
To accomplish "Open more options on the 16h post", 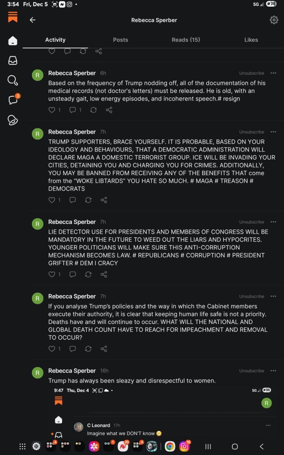I will pos(273,371).
